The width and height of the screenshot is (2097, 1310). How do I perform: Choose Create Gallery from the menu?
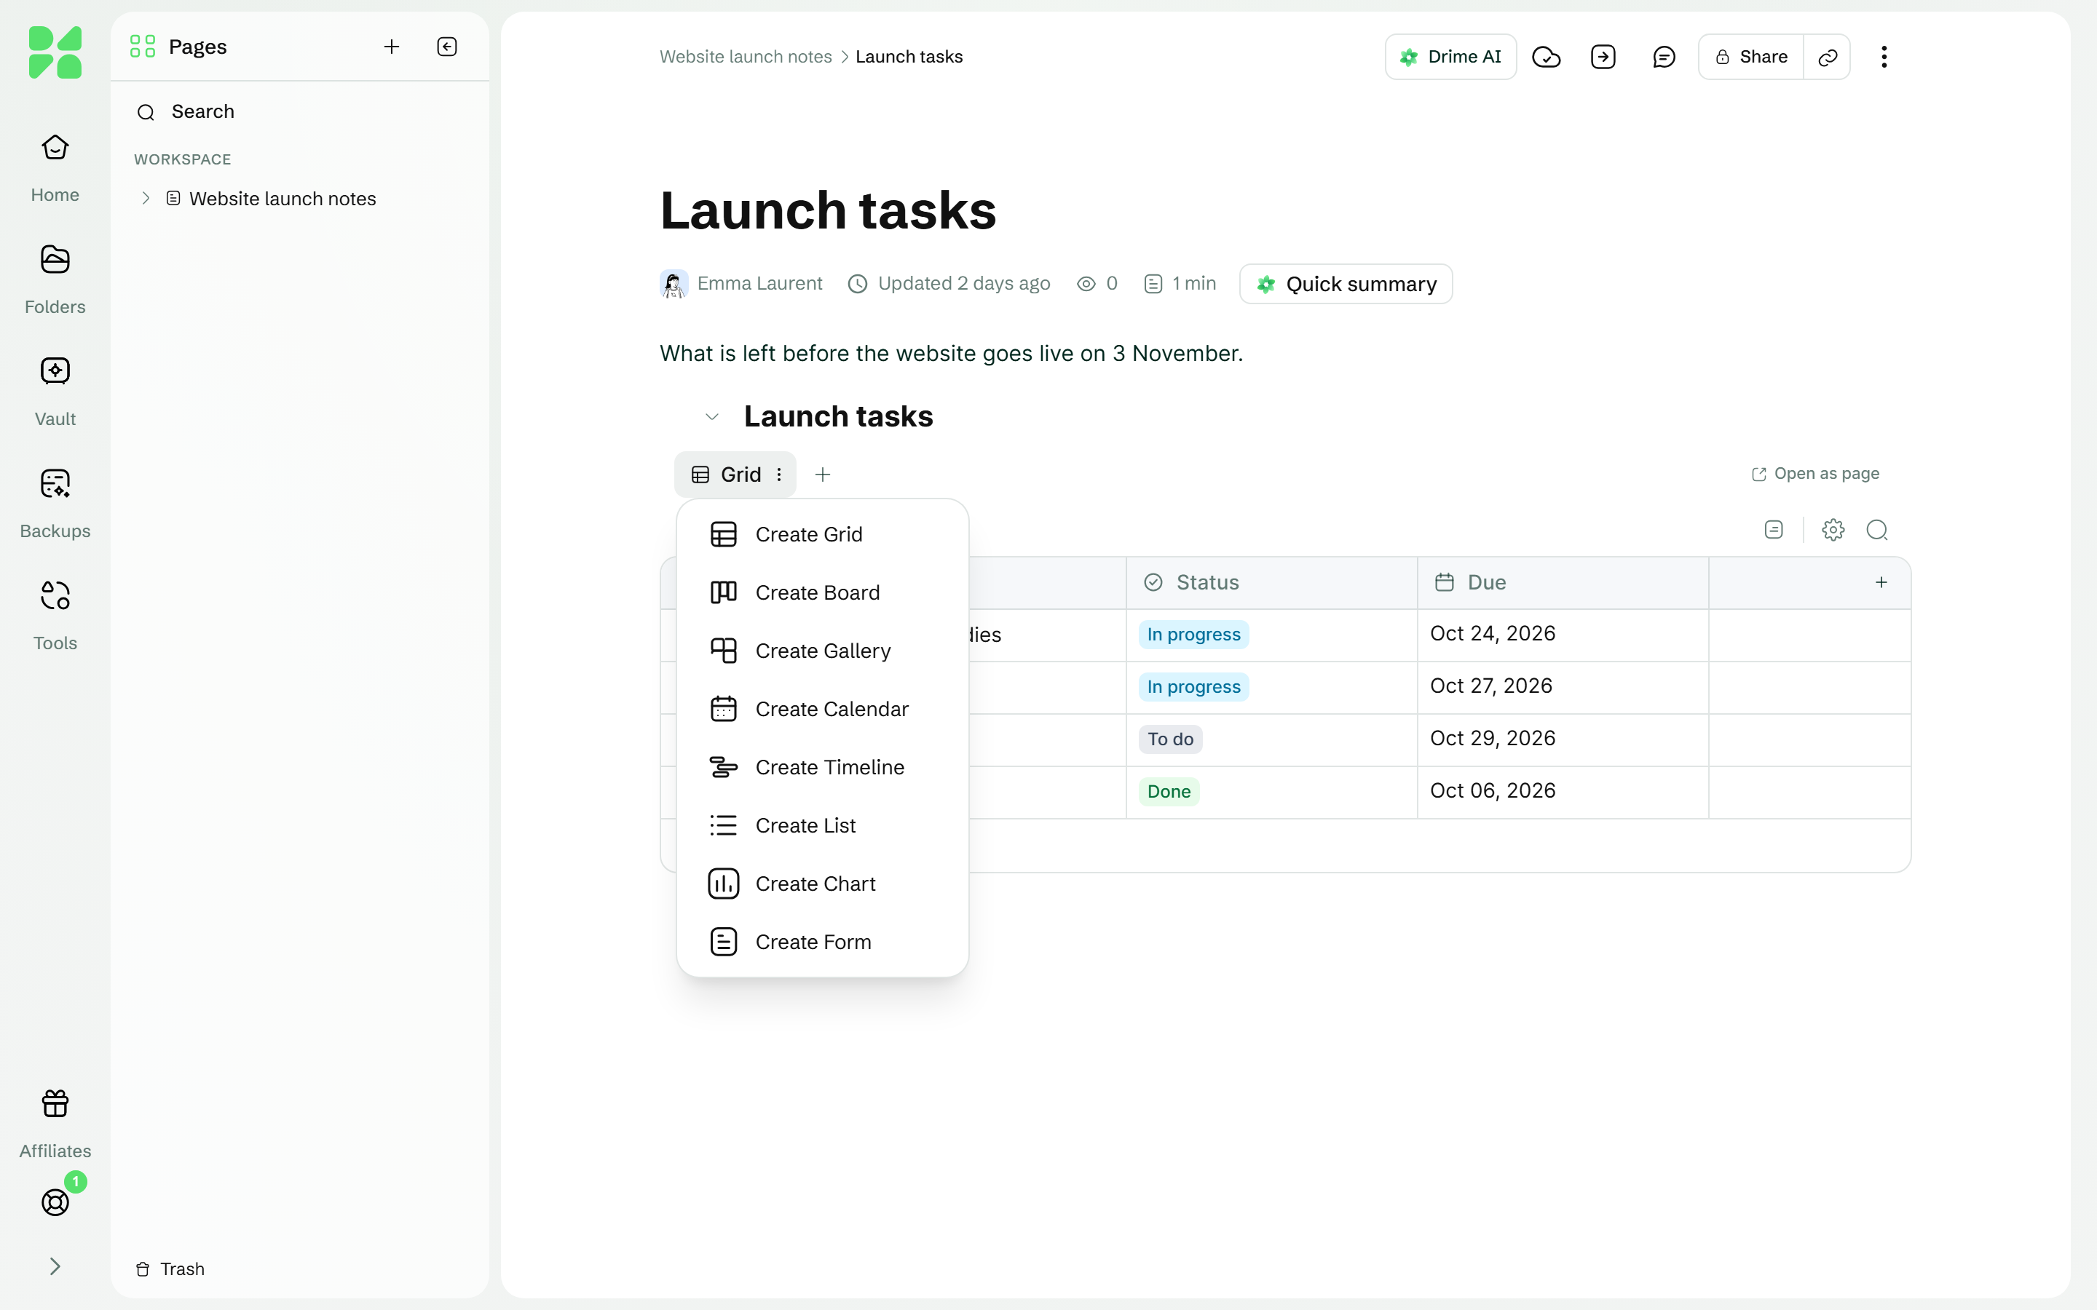point(822,651)
